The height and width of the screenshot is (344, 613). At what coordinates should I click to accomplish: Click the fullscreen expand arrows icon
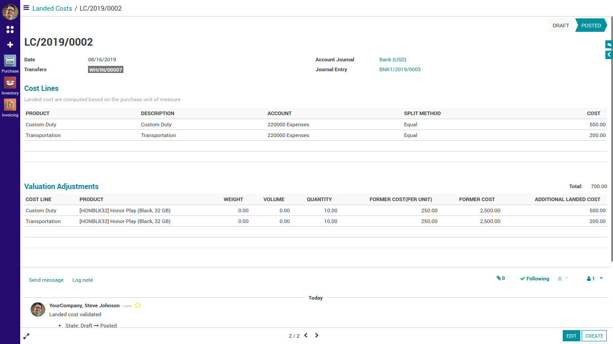pyautogui.click(x=26, y=336)
